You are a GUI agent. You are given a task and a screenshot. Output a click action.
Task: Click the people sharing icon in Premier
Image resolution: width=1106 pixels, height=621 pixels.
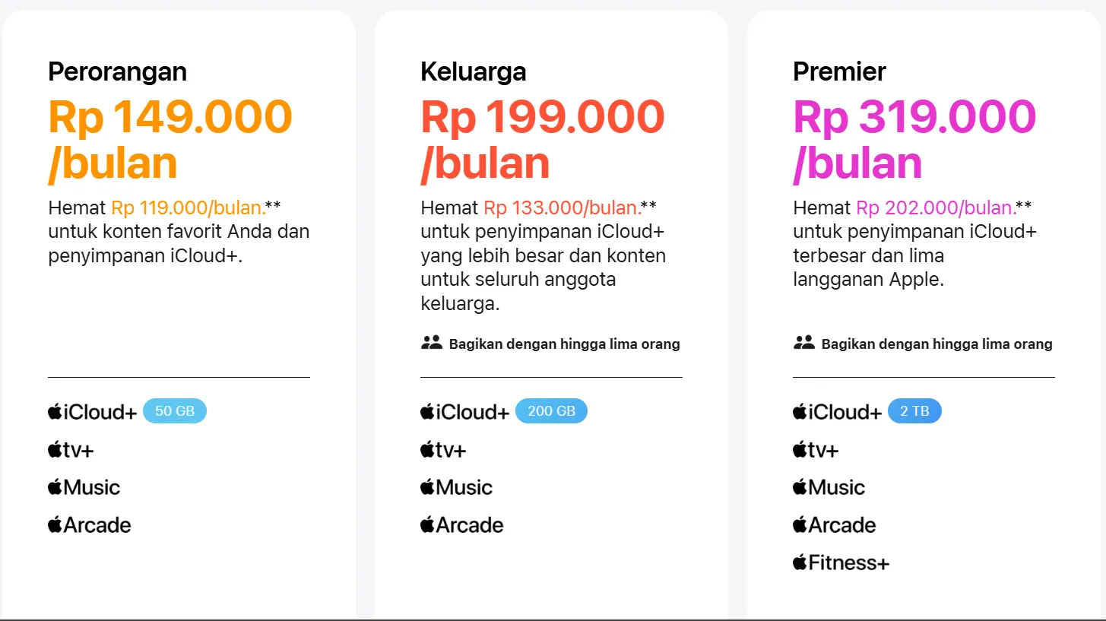(803, 343)
